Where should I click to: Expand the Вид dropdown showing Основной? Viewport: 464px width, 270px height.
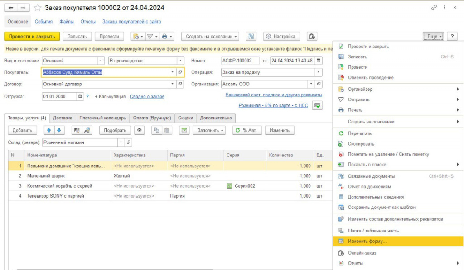tap(101, 61)
